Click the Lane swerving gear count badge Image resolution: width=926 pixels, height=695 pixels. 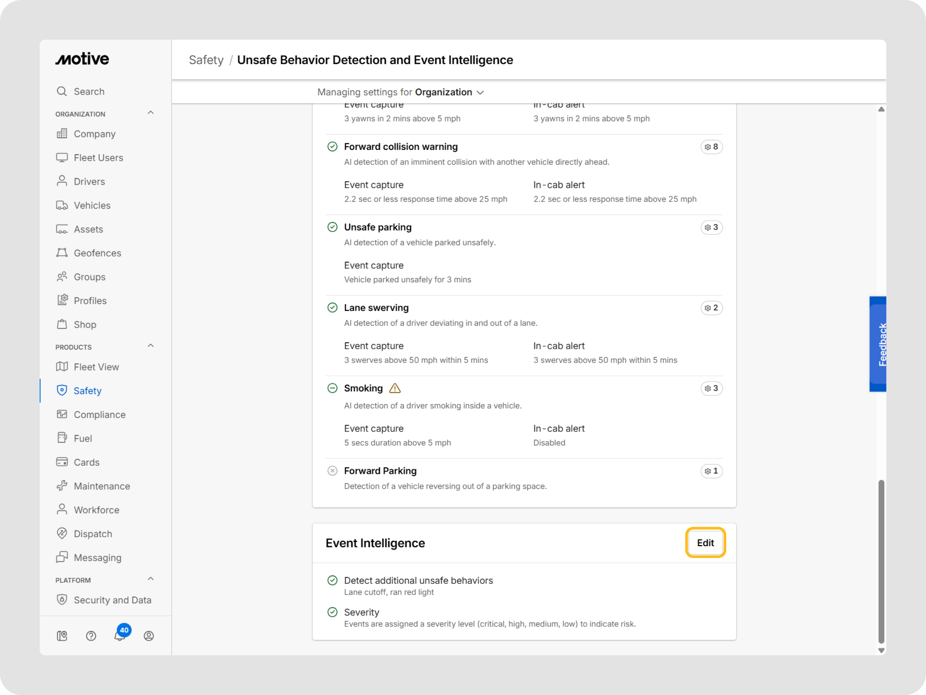(x=711, y=308)
